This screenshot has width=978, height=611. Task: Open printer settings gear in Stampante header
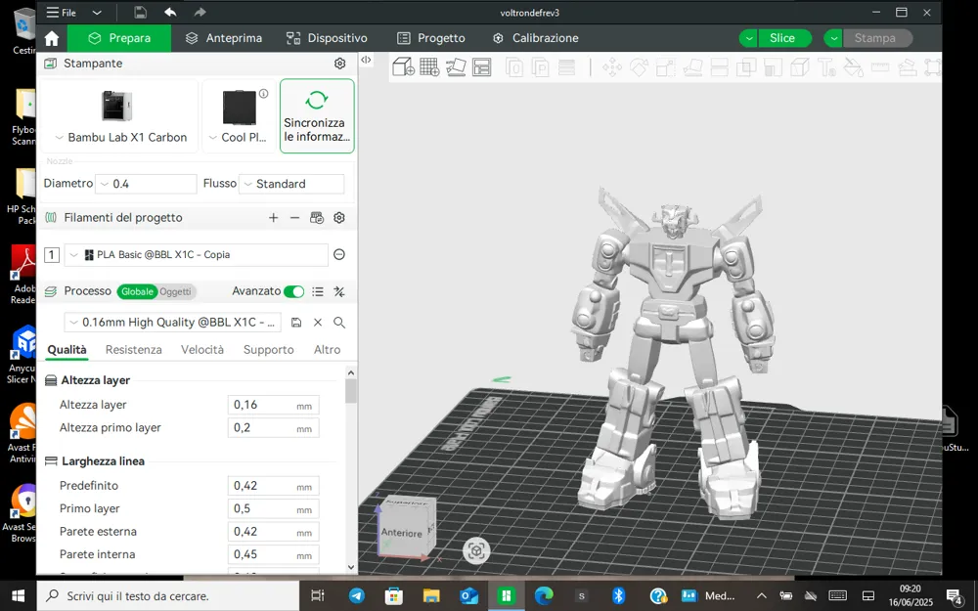[340, 64]
